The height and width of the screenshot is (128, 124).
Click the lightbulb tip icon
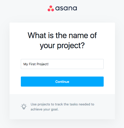[x=24, y=106]
